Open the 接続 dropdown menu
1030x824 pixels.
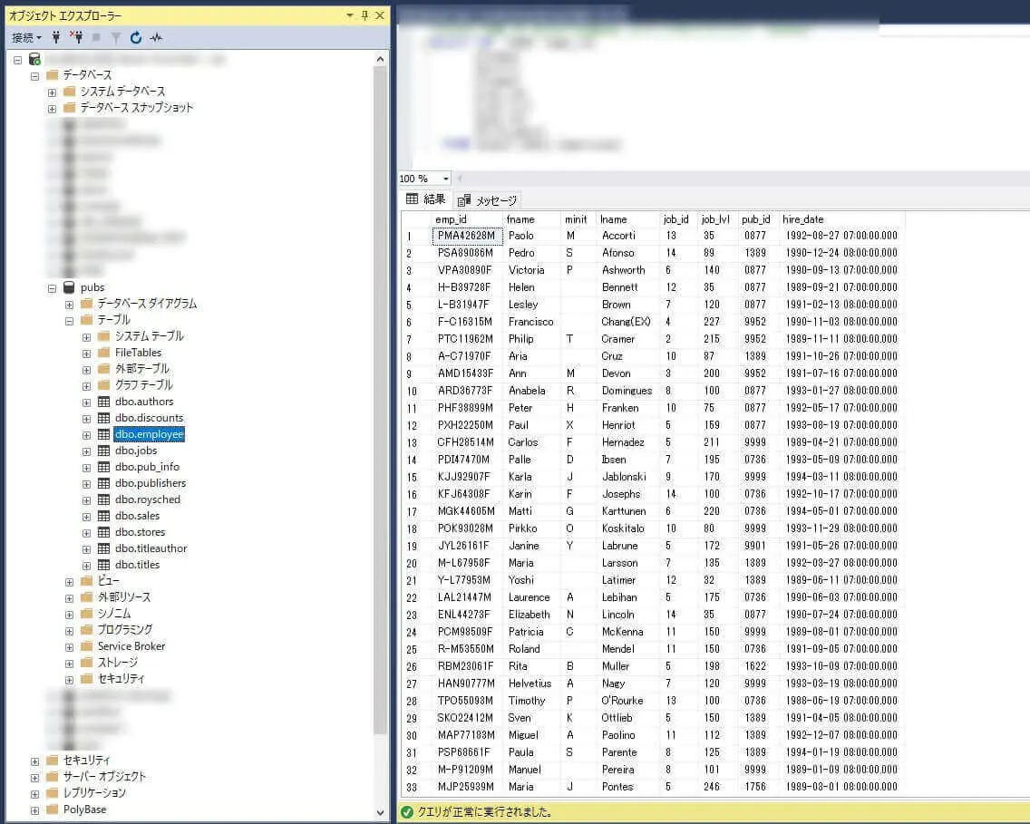click(26, 37)
